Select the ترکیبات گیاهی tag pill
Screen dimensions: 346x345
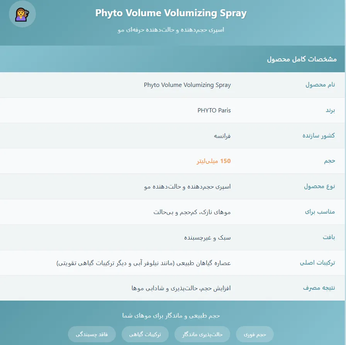[145, 335]
